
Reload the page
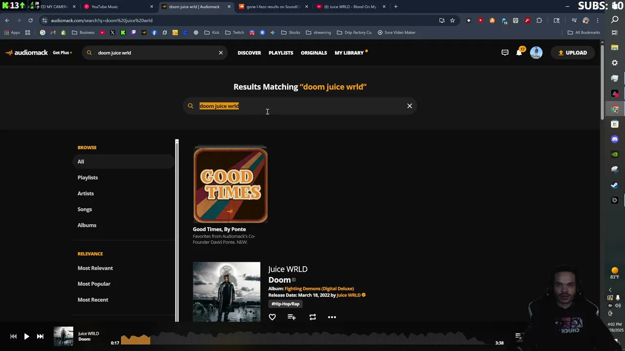pos(30,20)
